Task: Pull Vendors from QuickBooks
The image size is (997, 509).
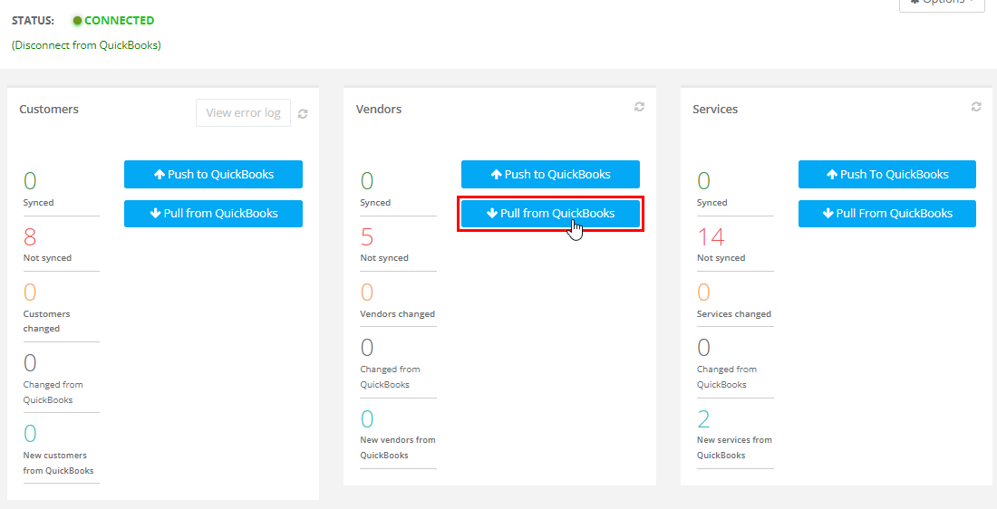Action: (x=550, y=214)
